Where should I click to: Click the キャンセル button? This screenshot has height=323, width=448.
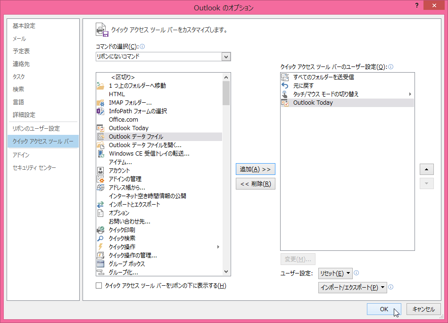[423, 309]
